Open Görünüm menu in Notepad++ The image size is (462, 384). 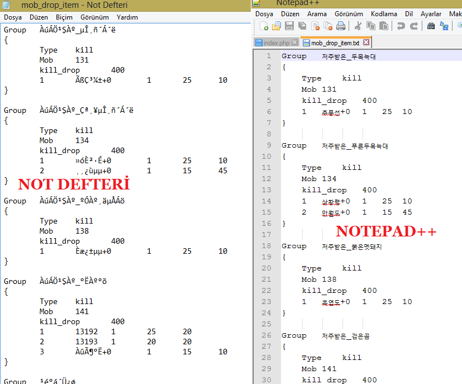pos(349,14)
